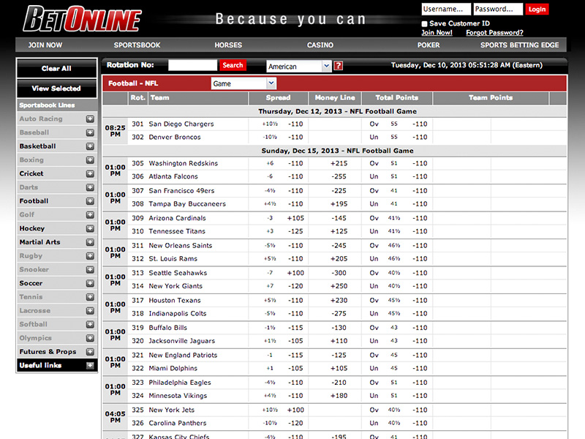585x439 pixels.
Task: Click Washington Redskins money line +215
Action: click(339, 163)
